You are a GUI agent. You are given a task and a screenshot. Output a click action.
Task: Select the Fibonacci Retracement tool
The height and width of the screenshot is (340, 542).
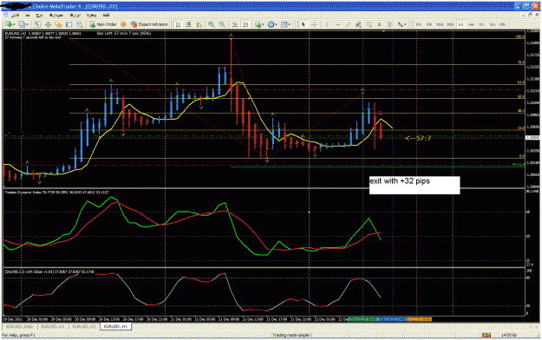369,24
